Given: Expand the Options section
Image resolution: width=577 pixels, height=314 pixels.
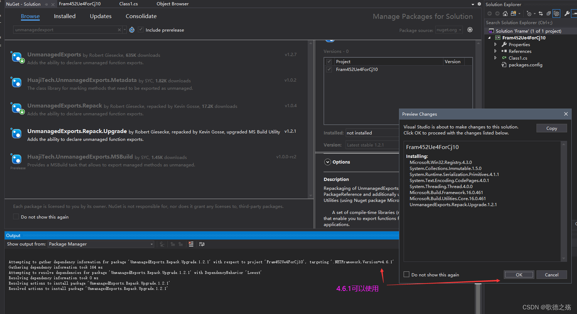Looking at the screenshot, I should coord(328,162).
